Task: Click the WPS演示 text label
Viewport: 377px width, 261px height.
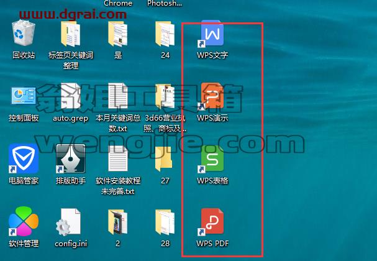Action: [212, 117]
